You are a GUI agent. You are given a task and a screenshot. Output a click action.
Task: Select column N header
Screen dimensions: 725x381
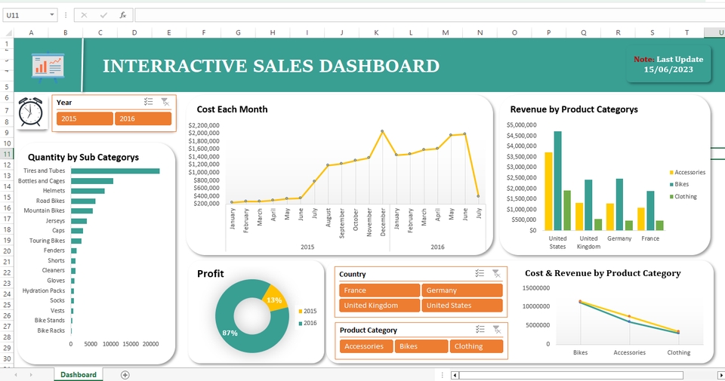coord(480,32)
